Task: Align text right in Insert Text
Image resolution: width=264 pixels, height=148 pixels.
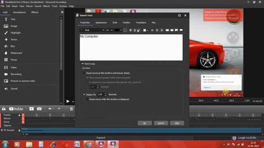Action: (x=162, y=30)
